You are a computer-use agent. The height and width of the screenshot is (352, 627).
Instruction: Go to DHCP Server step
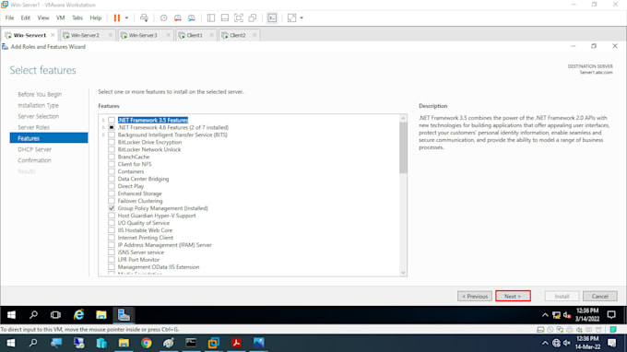click(34, 149)
